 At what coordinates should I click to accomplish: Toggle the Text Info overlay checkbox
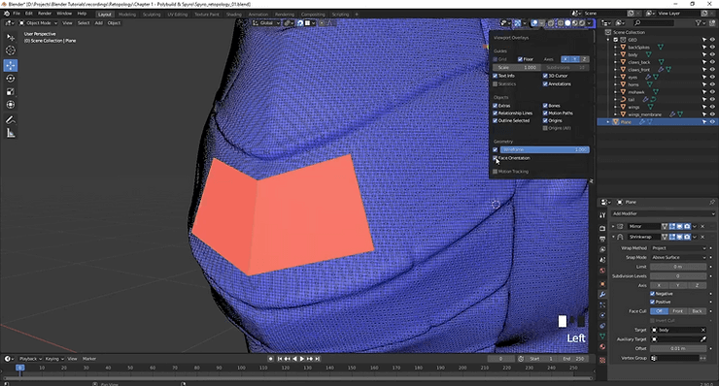pos(496,76)
